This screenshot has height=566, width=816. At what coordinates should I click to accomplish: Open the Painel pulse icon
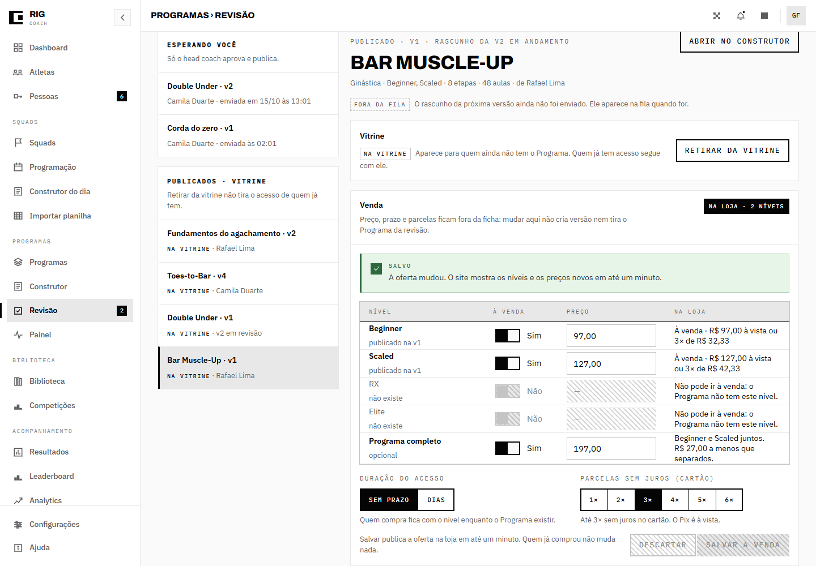(18, 335)
